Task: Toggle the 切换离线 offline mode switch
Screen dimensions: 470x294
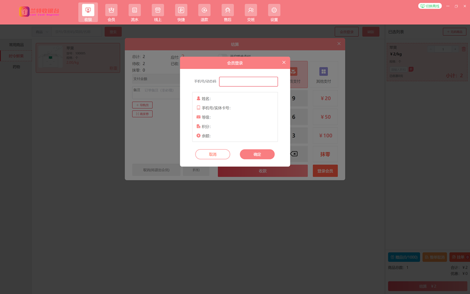Action: (x=430, y=6)
